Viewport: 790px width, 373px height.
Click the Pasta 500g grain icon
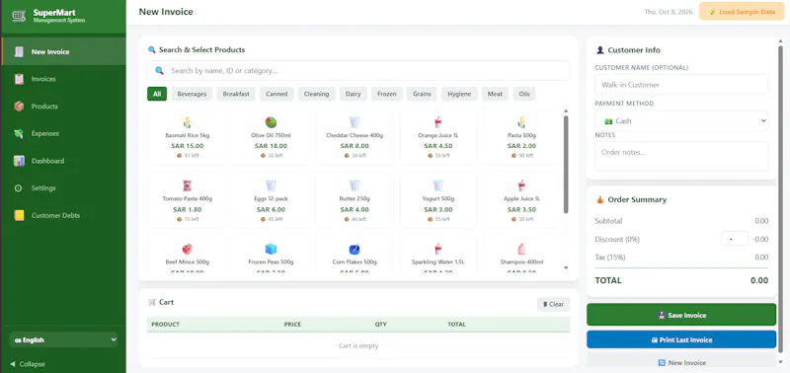tap(521, 122)
